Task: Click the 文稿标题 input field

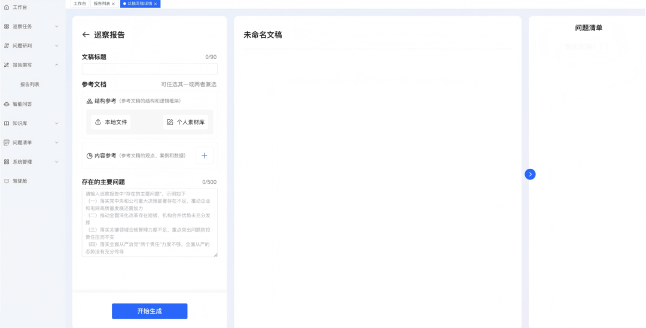Action: coord(150,69)
